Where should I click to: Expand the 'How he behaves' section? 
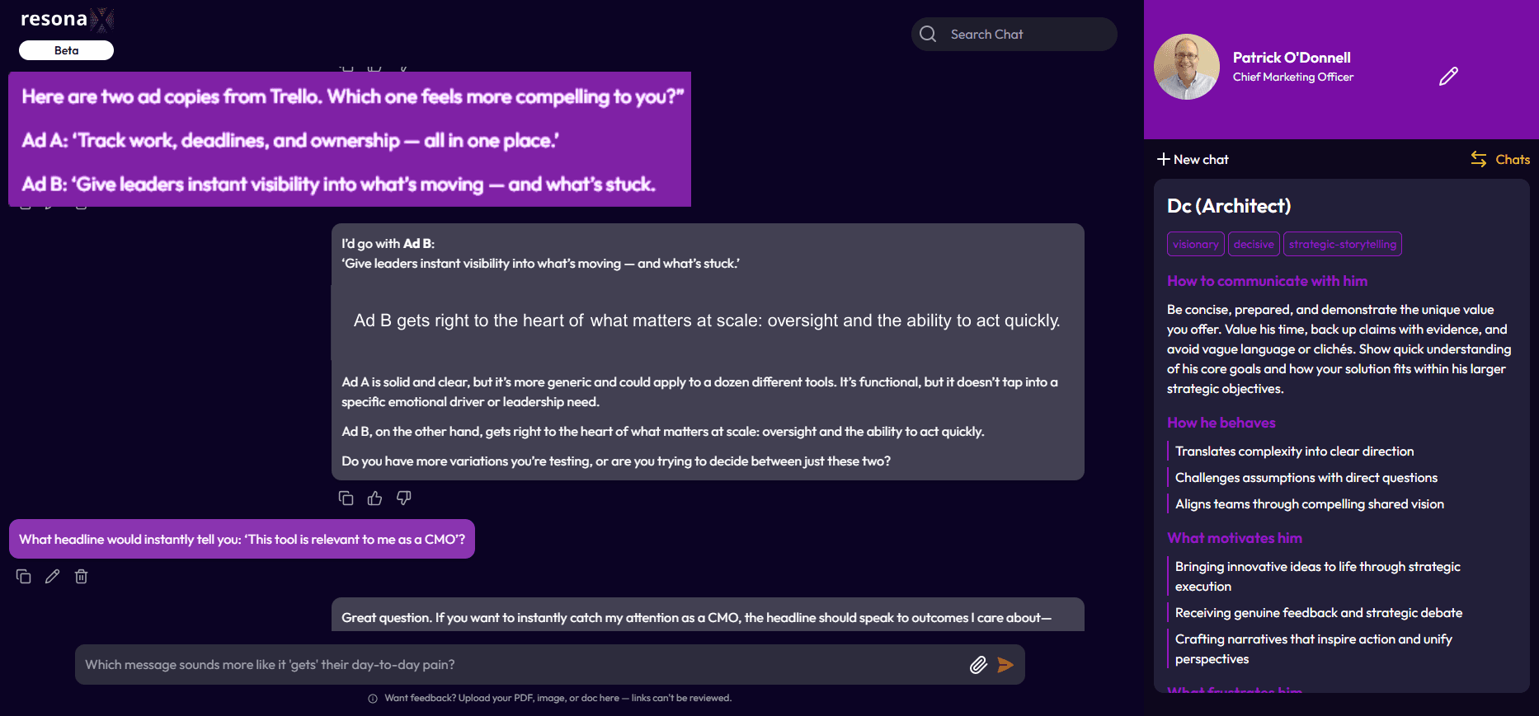[1221, 422]
